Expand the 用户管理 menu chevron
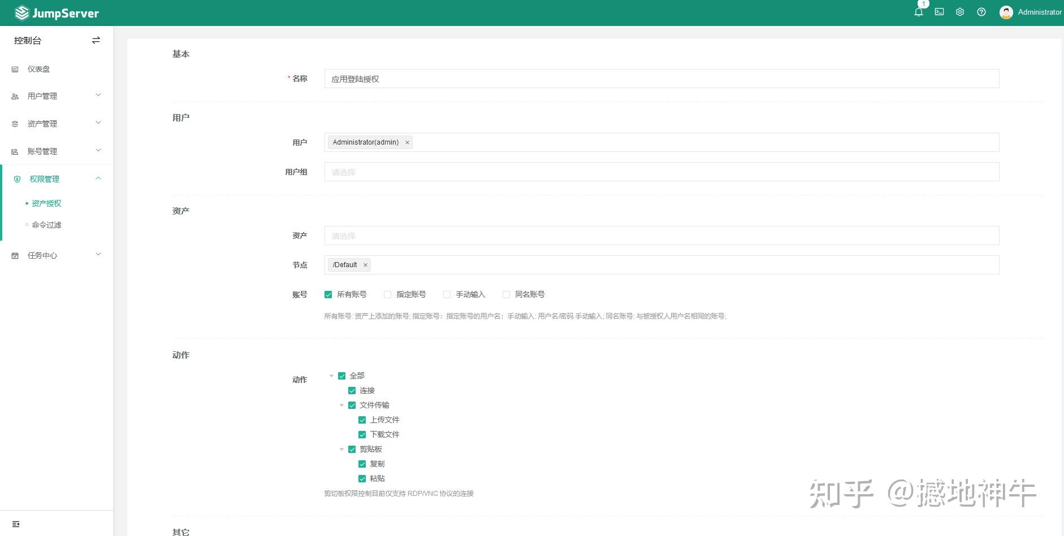The height and width of the screenshot is (536, 1064). click(98, 95)
